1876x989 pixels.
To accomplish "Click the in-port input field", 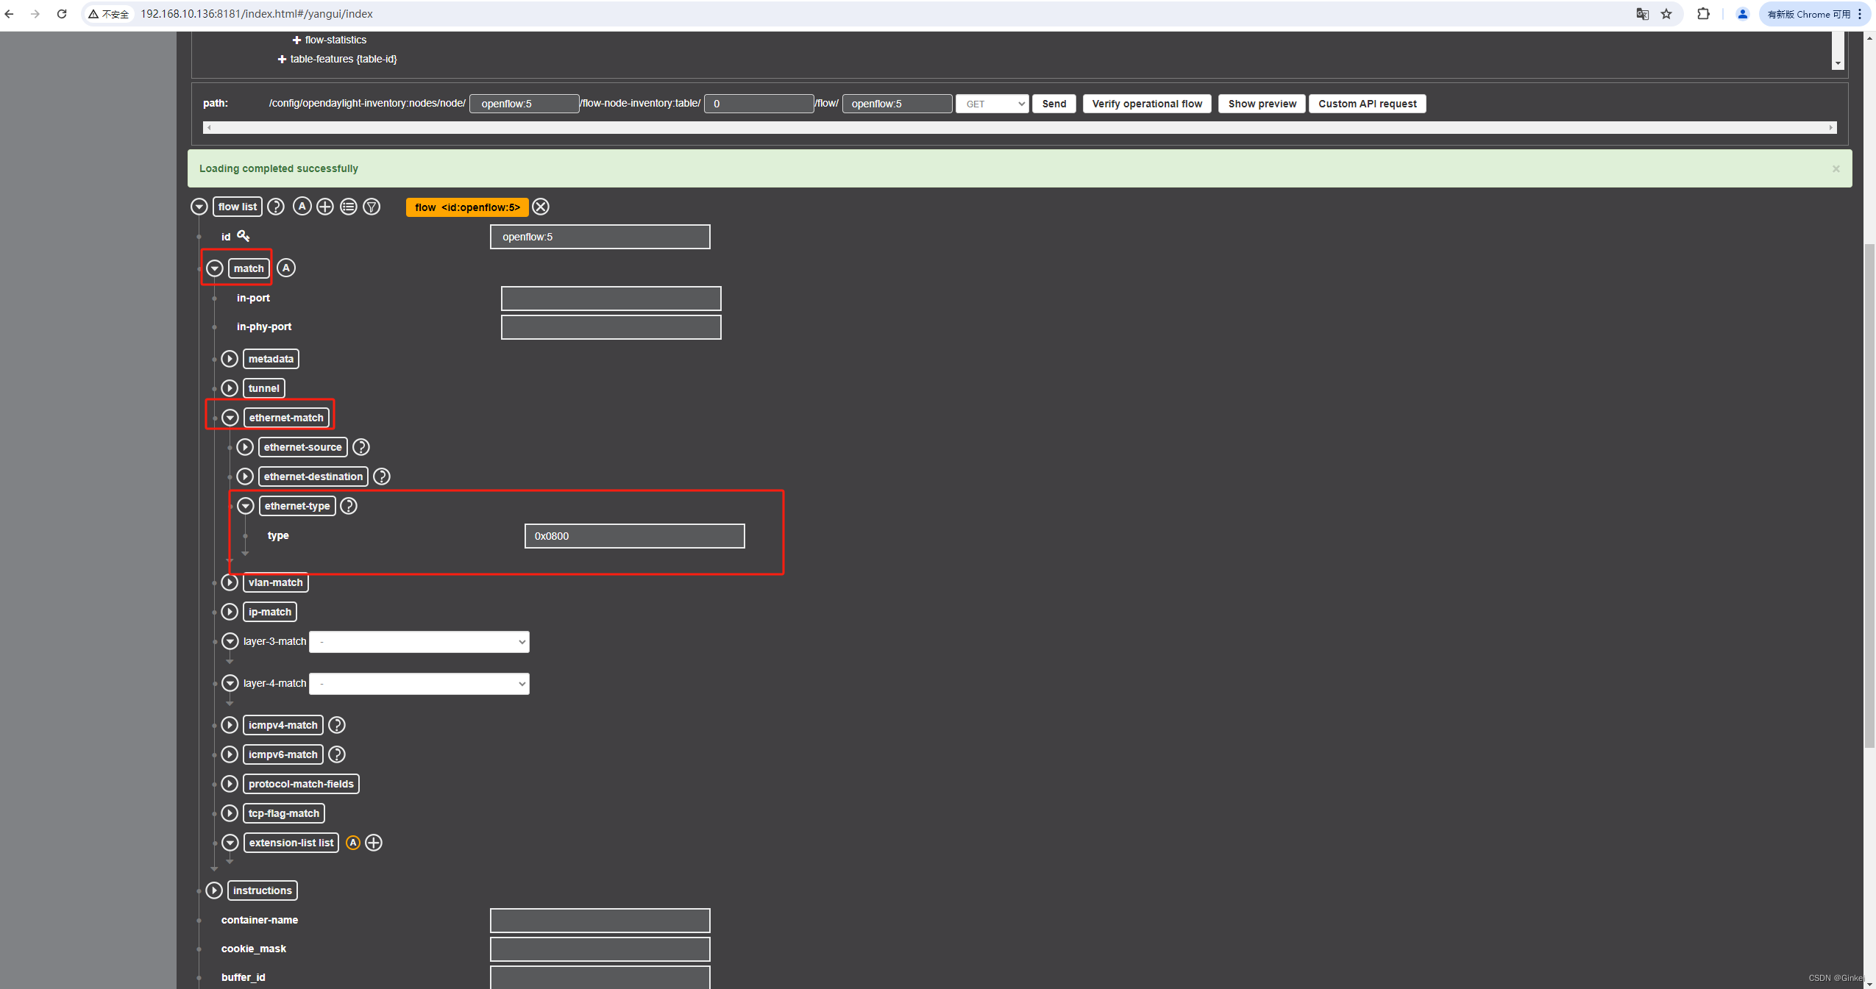I will 611,298.
